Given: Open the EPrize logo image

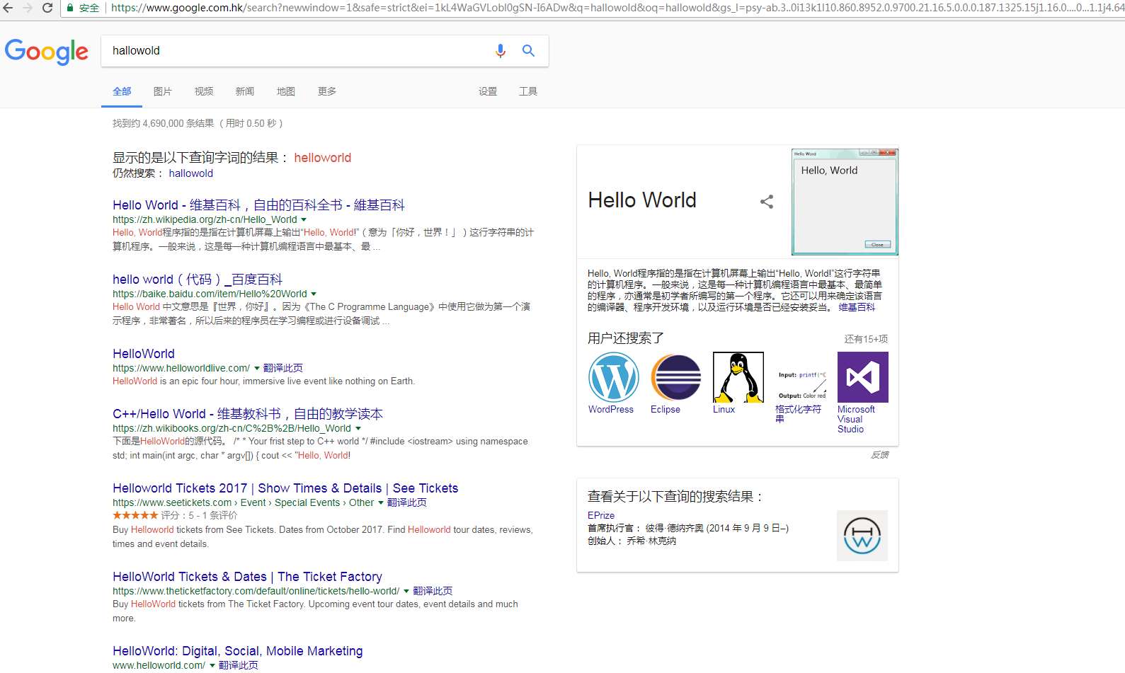Looking at the screenshot, I should point(862,536).
